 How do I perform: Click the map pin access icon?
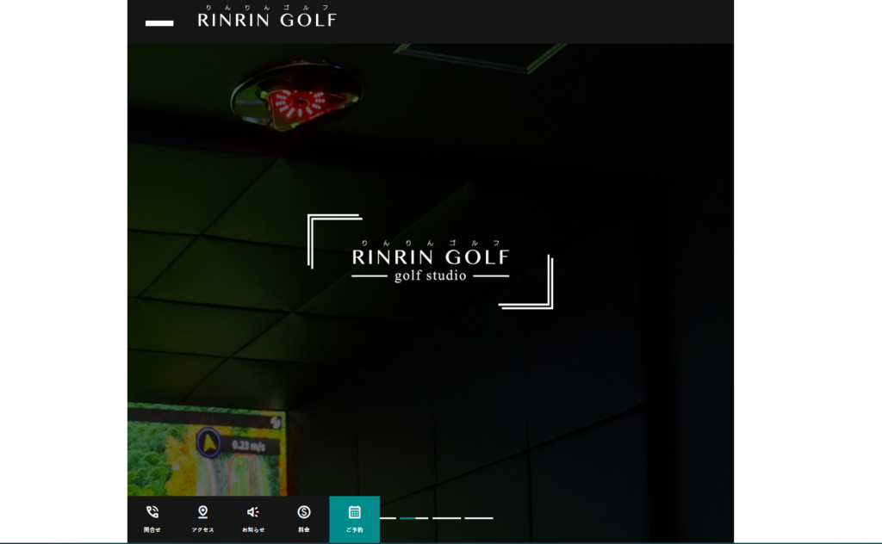(x=203, y=512)
